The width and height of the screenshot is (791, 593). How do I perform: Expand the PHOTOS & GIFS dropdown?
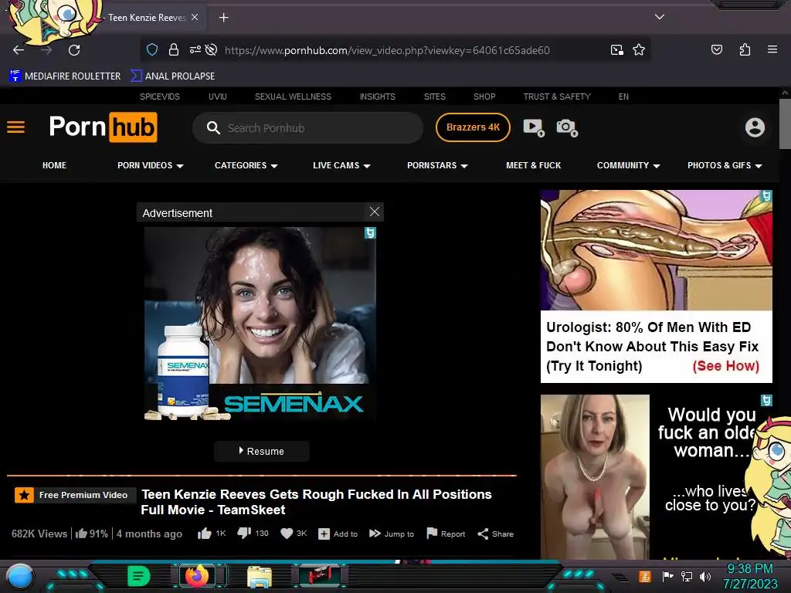(725, 165)
